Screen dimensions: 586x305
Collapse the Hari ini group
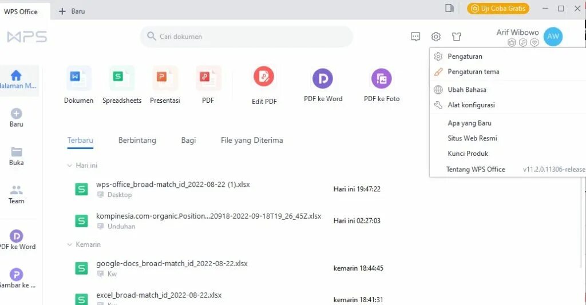point(69,166)
